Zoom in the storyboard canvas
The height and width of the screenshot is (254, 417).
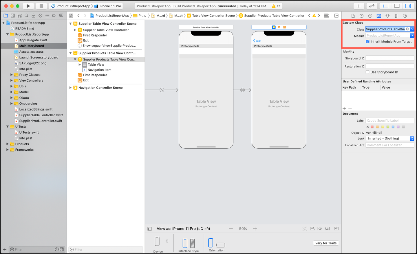pos(255,229)
